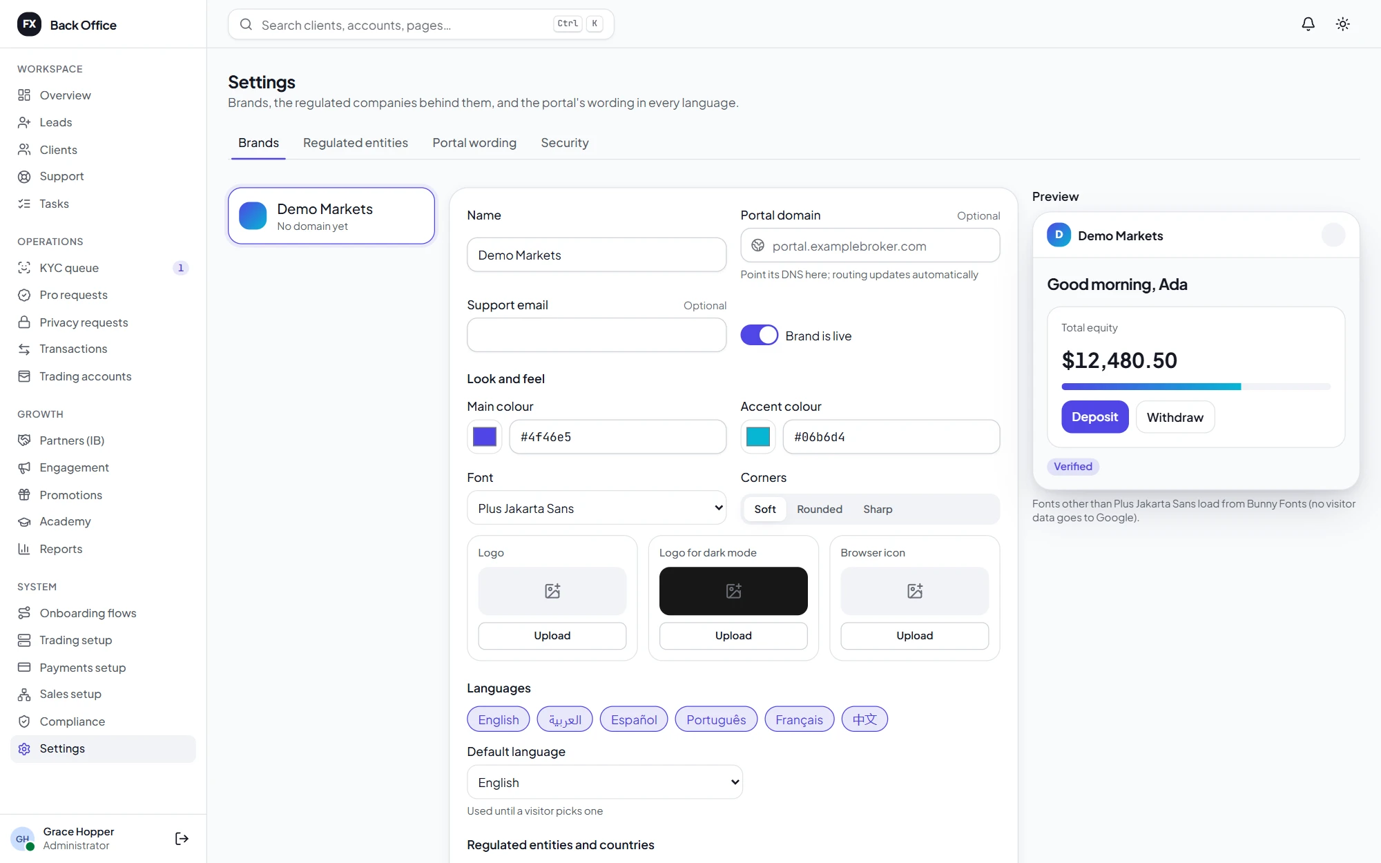Open Privacy requests
Viewport: 1381px width, 863px height.
[x=103, y=322]
